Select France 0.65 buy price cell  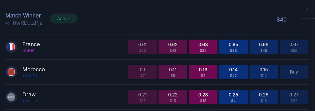tap(233, 47)
